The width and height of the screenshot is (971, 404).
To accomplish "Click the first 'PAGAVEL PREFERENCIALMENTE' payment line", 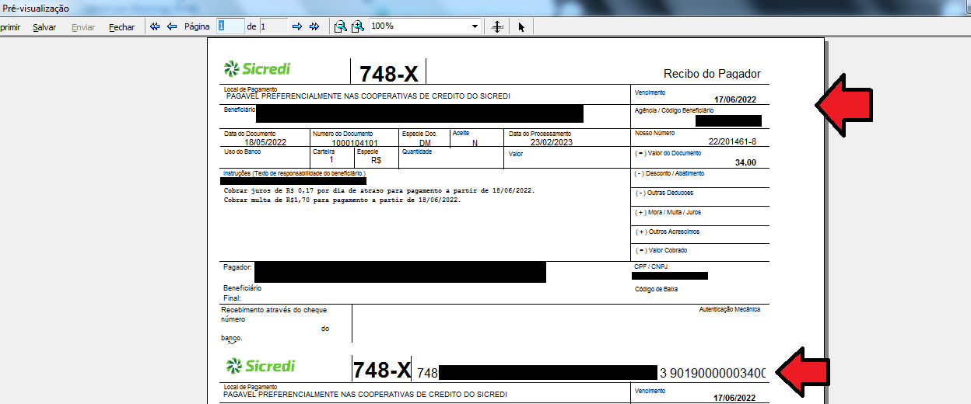I will coord(368,96).
